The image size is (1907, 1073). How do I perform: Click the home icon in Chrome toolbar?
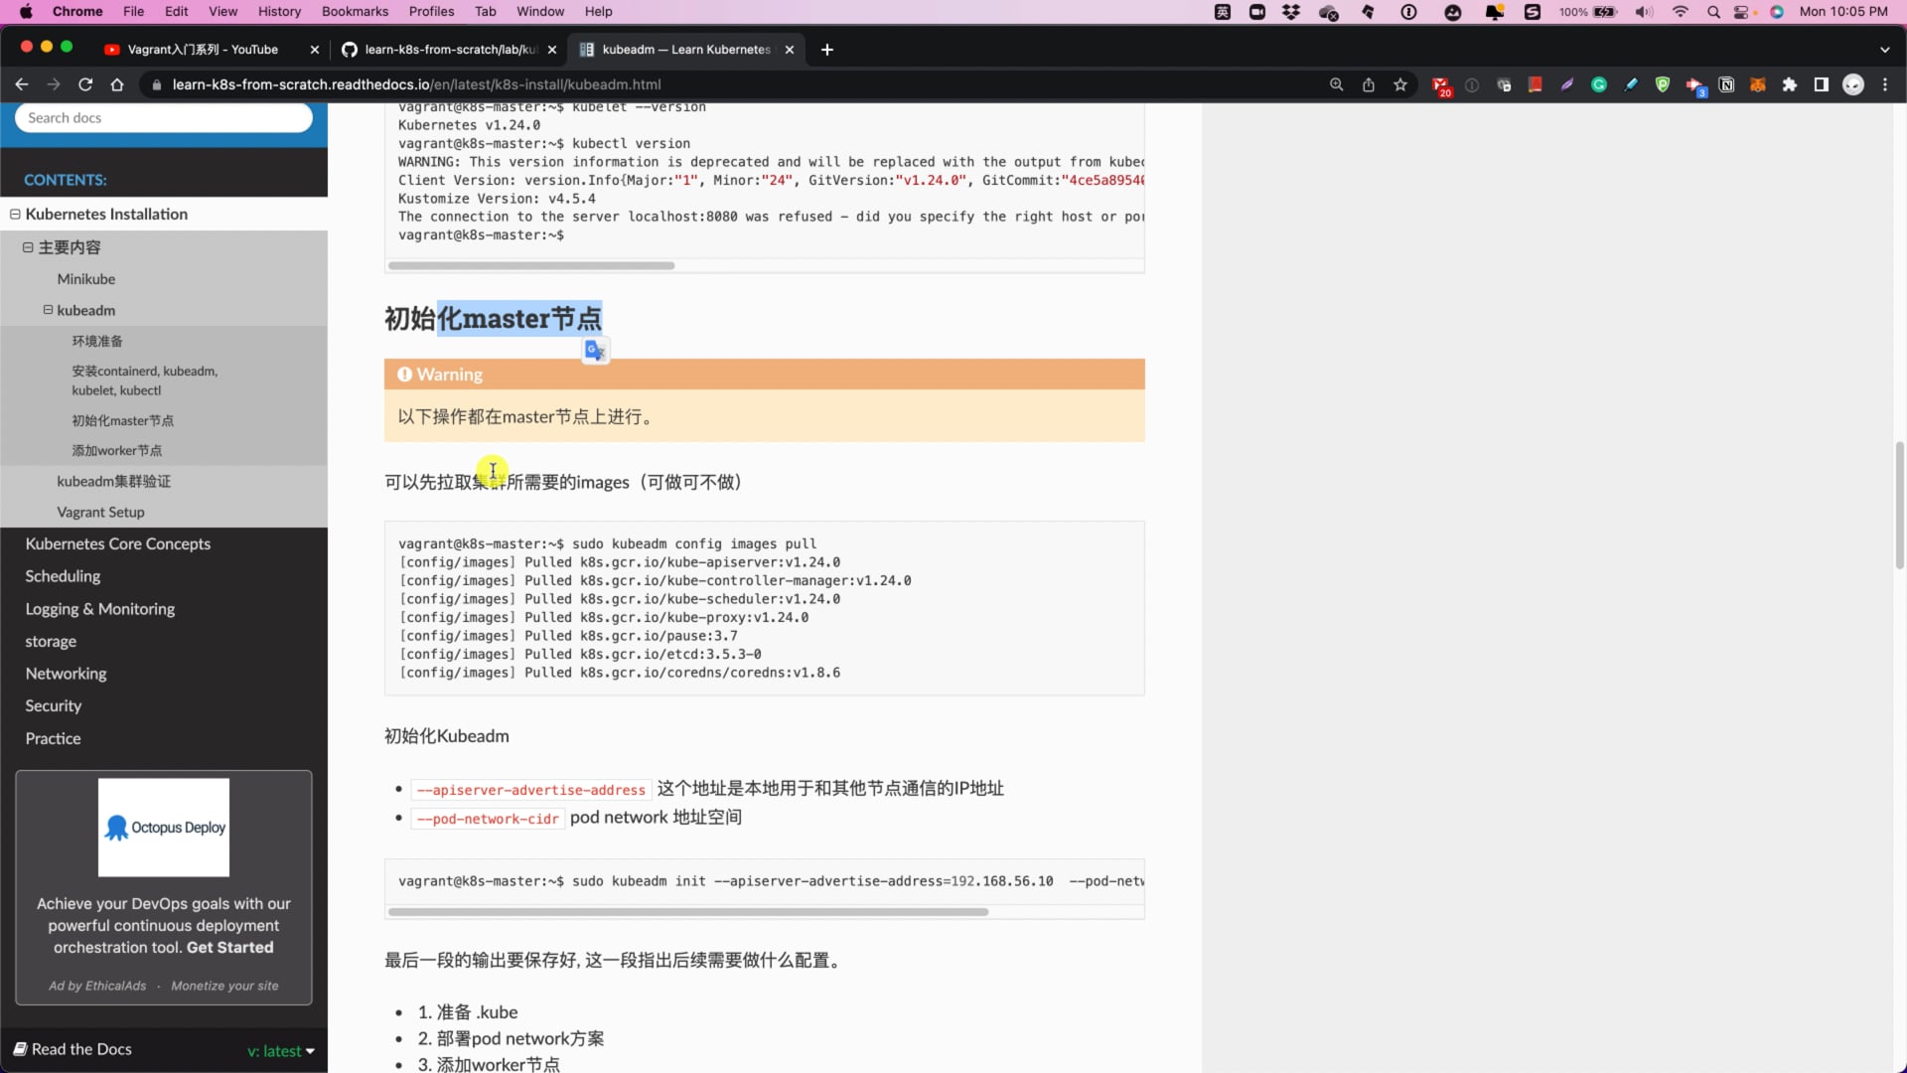[x=117, y=84]
